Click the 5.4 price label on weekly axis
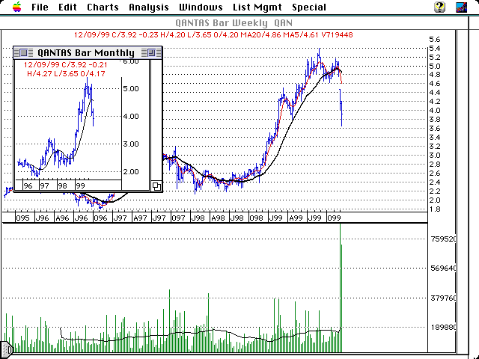 [x=434, y=49]
